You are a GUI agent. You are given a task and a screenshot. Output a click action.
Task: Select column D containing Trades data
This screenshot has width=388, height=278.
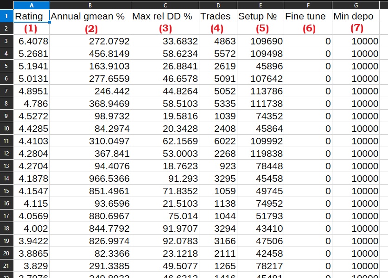coord(218,5)
